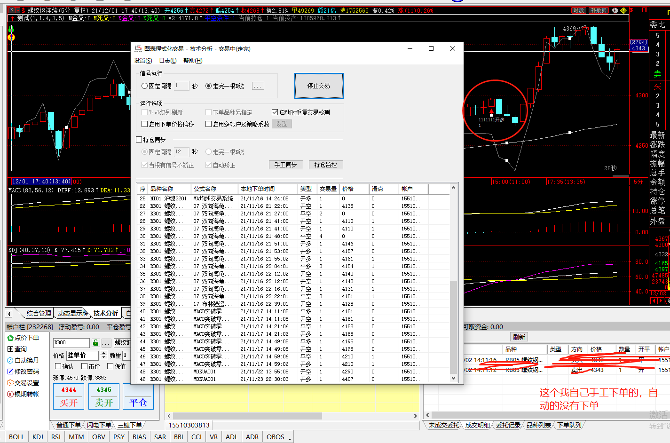Open 交易设置 in account sidebar
Viewport: 670px width, 443px height.
(x=24, y=383)
